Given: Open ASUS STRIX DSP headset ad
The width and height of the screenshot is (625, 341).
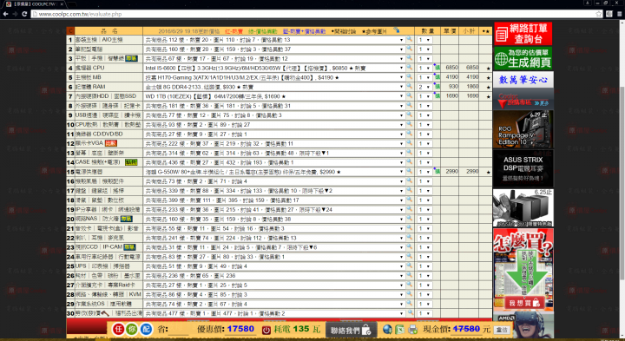Looking at the screenshot, I should pos(523,168).
